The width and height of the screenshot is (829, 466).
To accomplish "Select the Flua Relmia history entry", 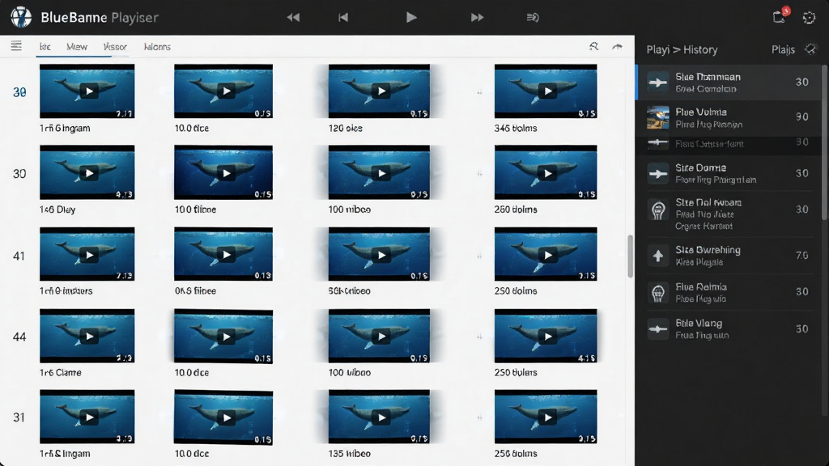I will 729,292.
